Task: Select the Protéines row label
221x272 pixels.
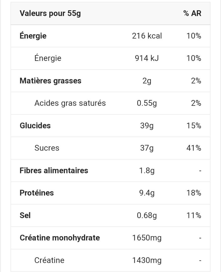Action: [x=37, y=193]
